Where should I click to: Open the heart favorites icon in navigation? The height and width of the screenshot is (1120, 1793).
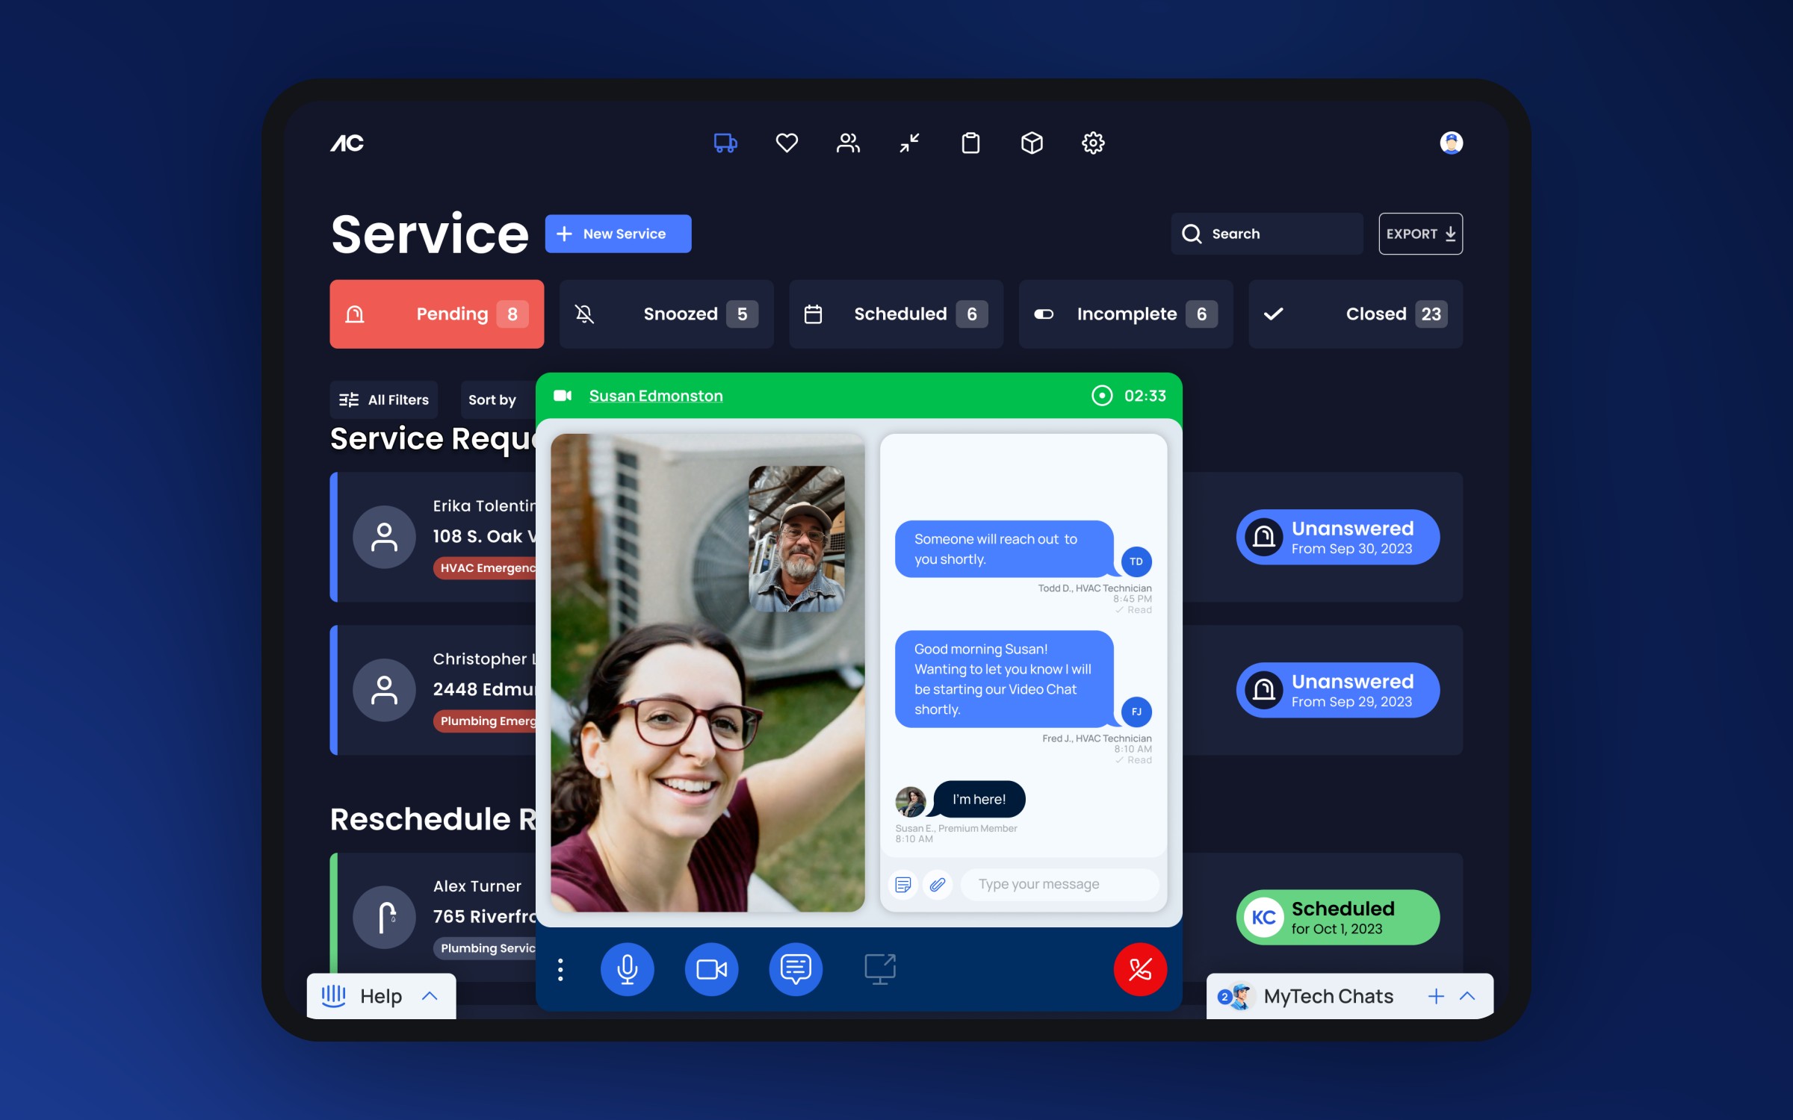tap(787, 143)
